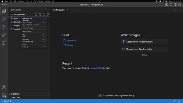Click the New File... link
This screenshot has width=183, height=103.
pyautogui.click(x=72, y=41)
